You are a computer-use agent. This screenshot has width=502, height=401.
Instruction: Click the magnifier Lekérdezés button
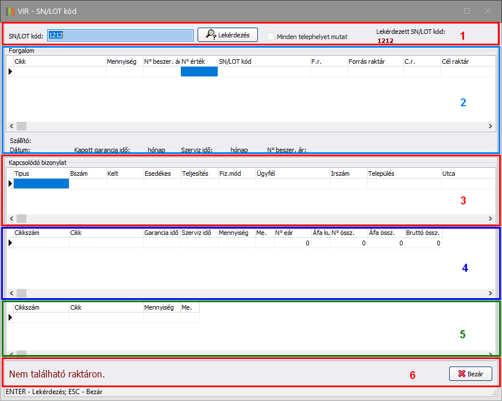point(227,35)
